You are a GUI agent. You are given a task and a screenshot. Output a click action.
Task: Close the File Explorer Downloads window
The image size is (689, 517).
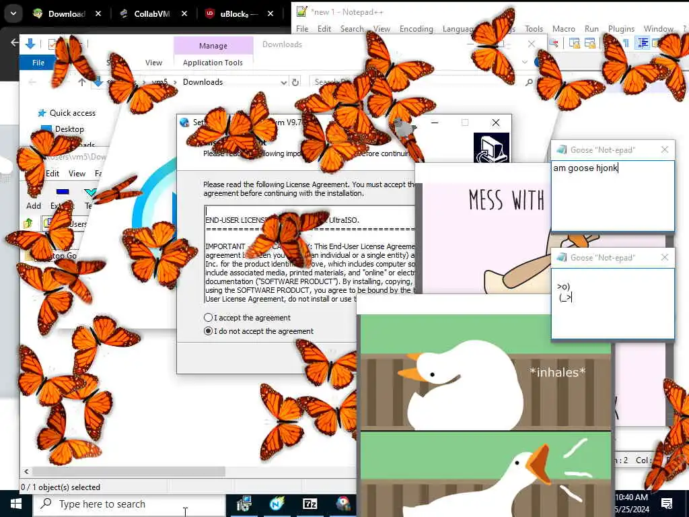click(532, 44)
